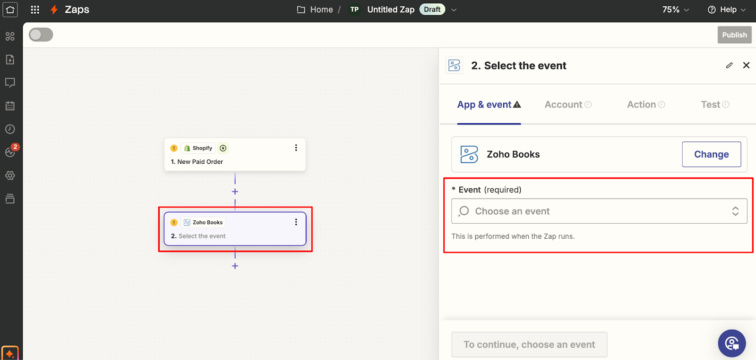
Task: Click the orange Zaps lightning bolt logo
Action: tap(54, 9)
